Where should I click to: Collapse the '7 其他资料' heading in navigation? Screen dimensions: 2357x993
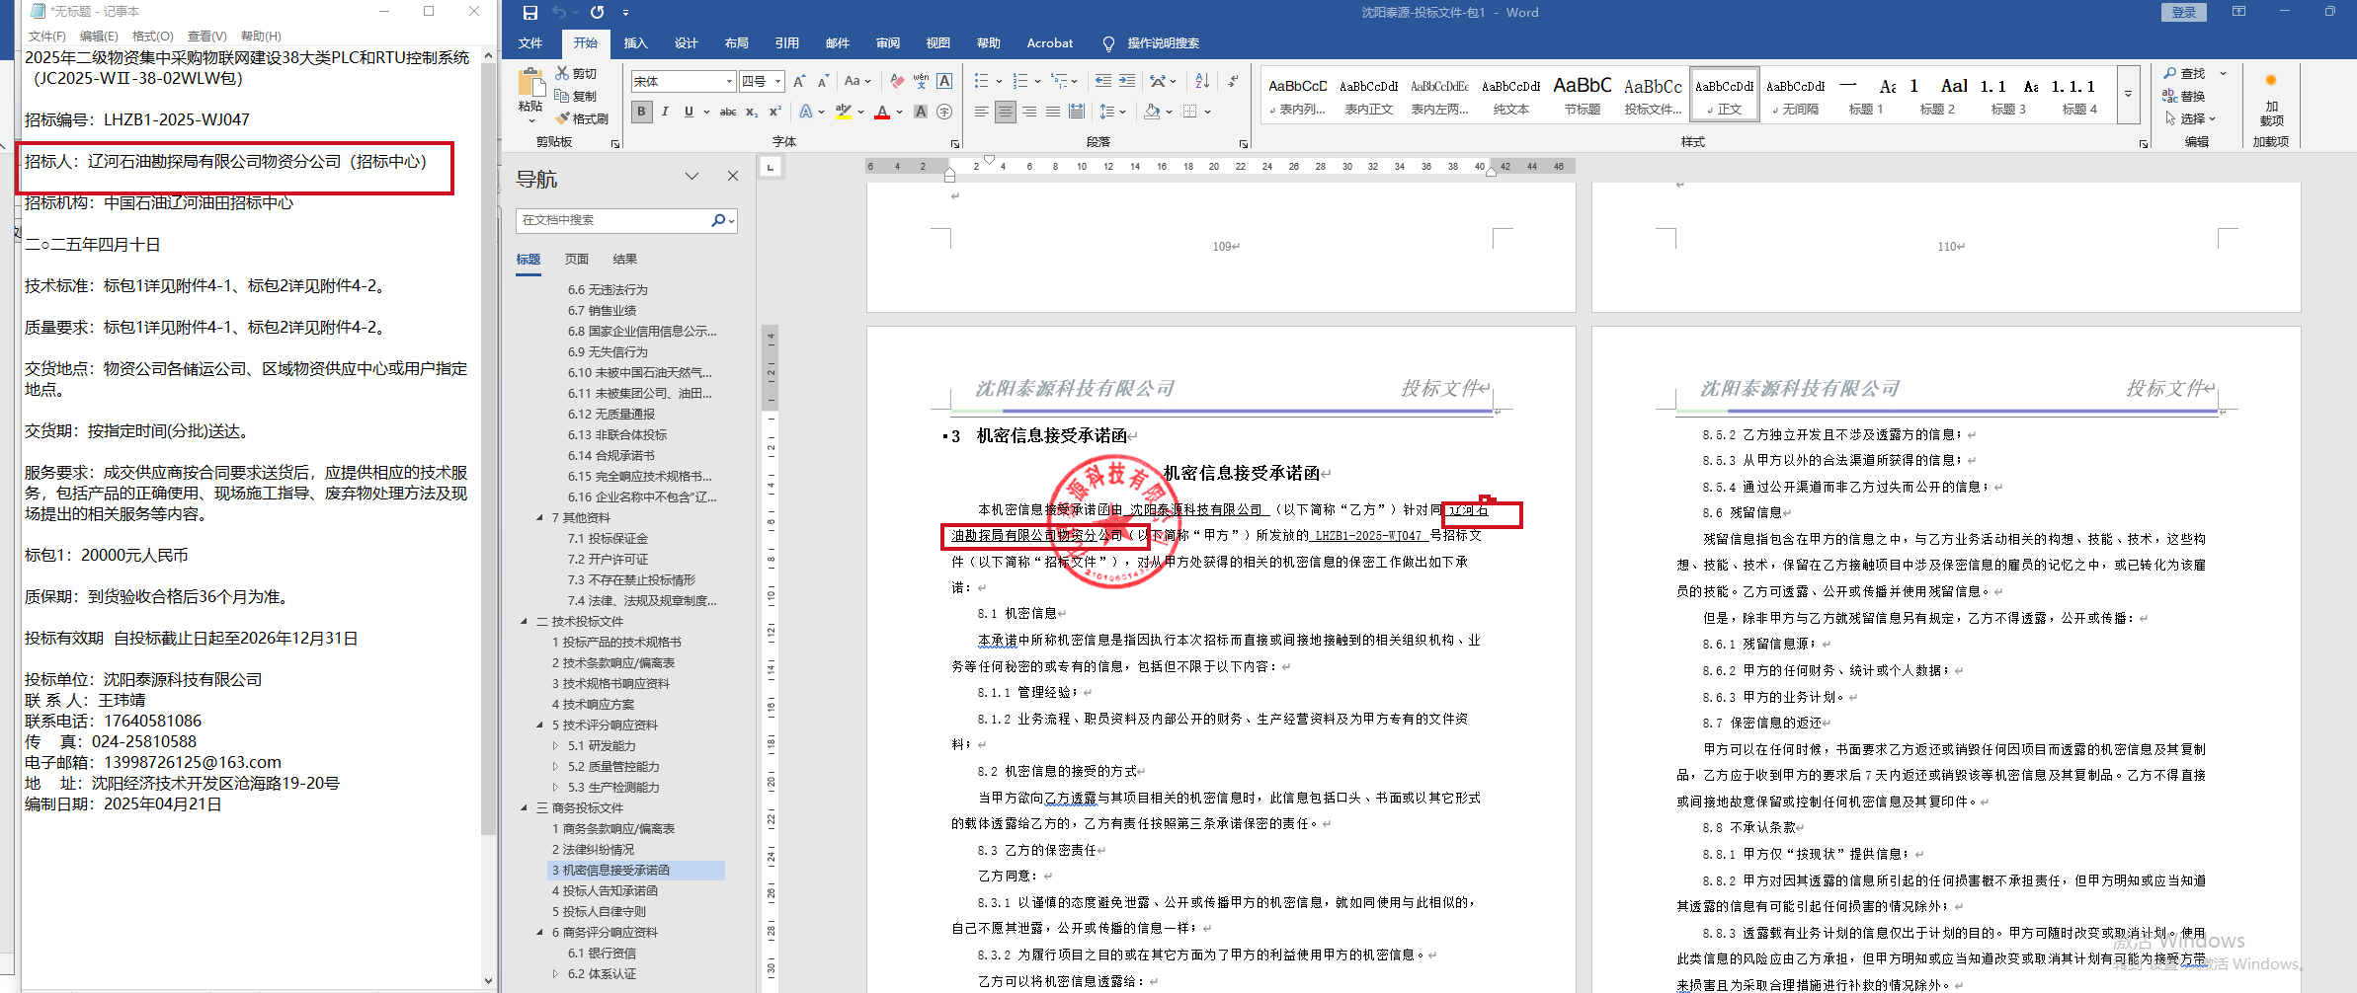[x=539, y=517]
